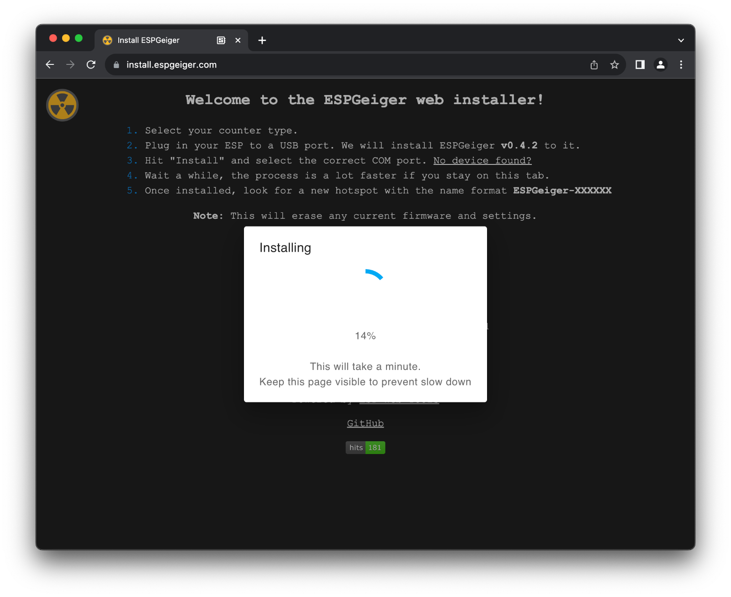Select the Install ESPGeiger tab
Screen dimensions: 731x597
click(x=171, y=40)
